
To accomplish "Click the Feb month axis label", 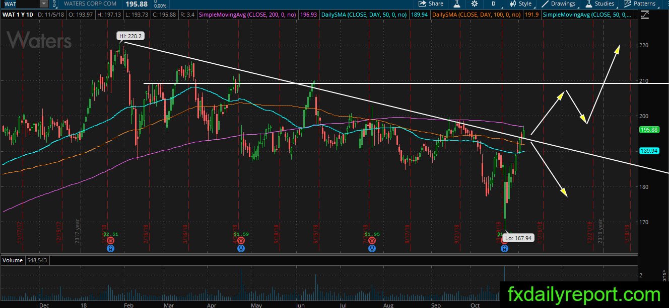I will click(x=127, y=304).
